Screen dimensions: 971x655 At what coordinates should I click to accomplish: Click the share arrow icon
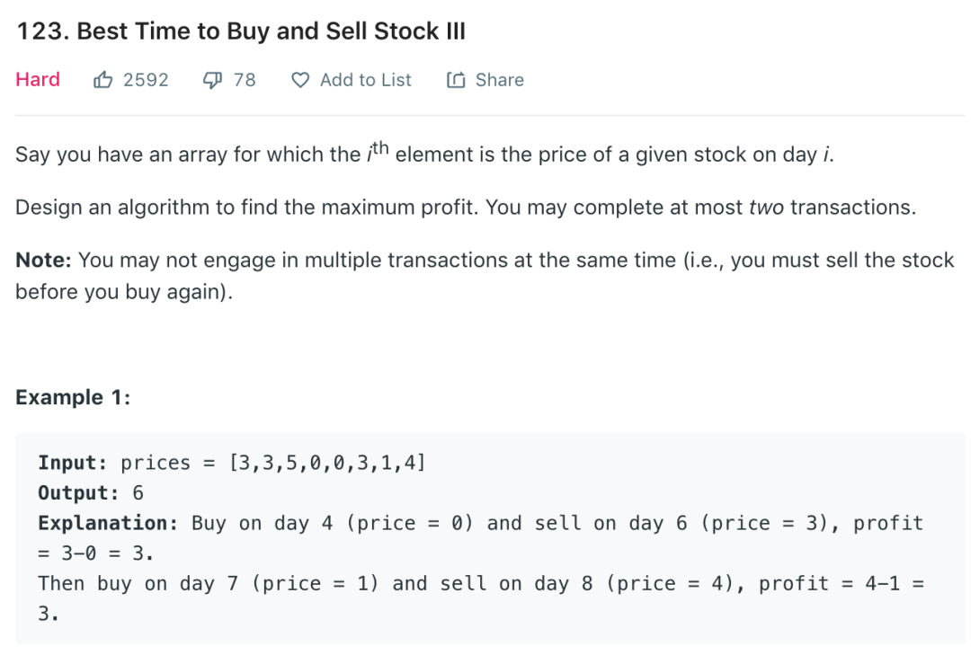pos(456,80)
